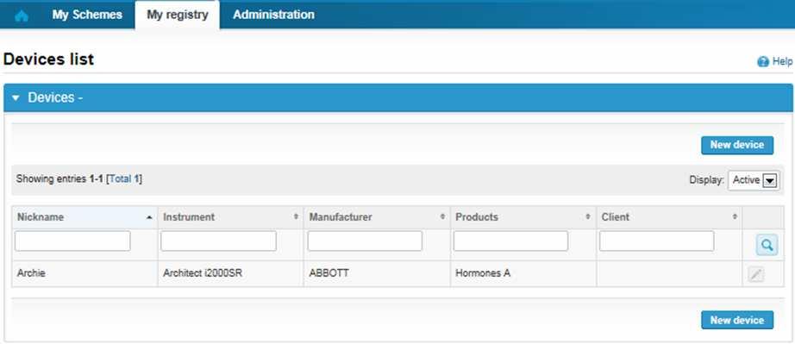Select the My registry tab
The height and width of the screenshot is (344, 795).
[178, 15]
